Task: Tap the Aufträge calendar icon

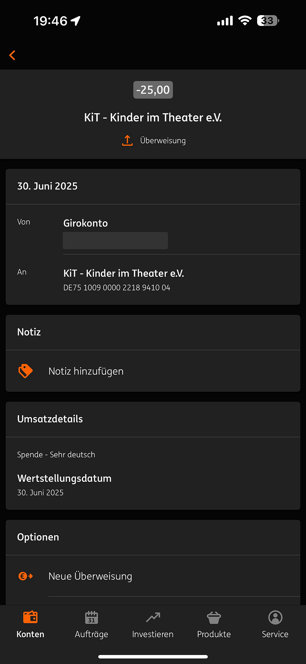Action: coord(92,617)
